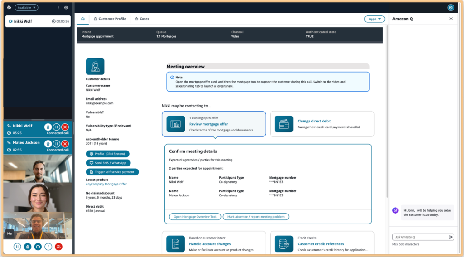Open the Available status dropdown
The width and height of the screenshot is (464, 258).
click(x=26, y=7)
